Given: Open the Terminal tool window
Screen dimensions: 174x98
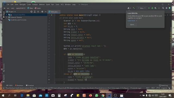Looking at the screenshot, I should (x=30, y=85).
